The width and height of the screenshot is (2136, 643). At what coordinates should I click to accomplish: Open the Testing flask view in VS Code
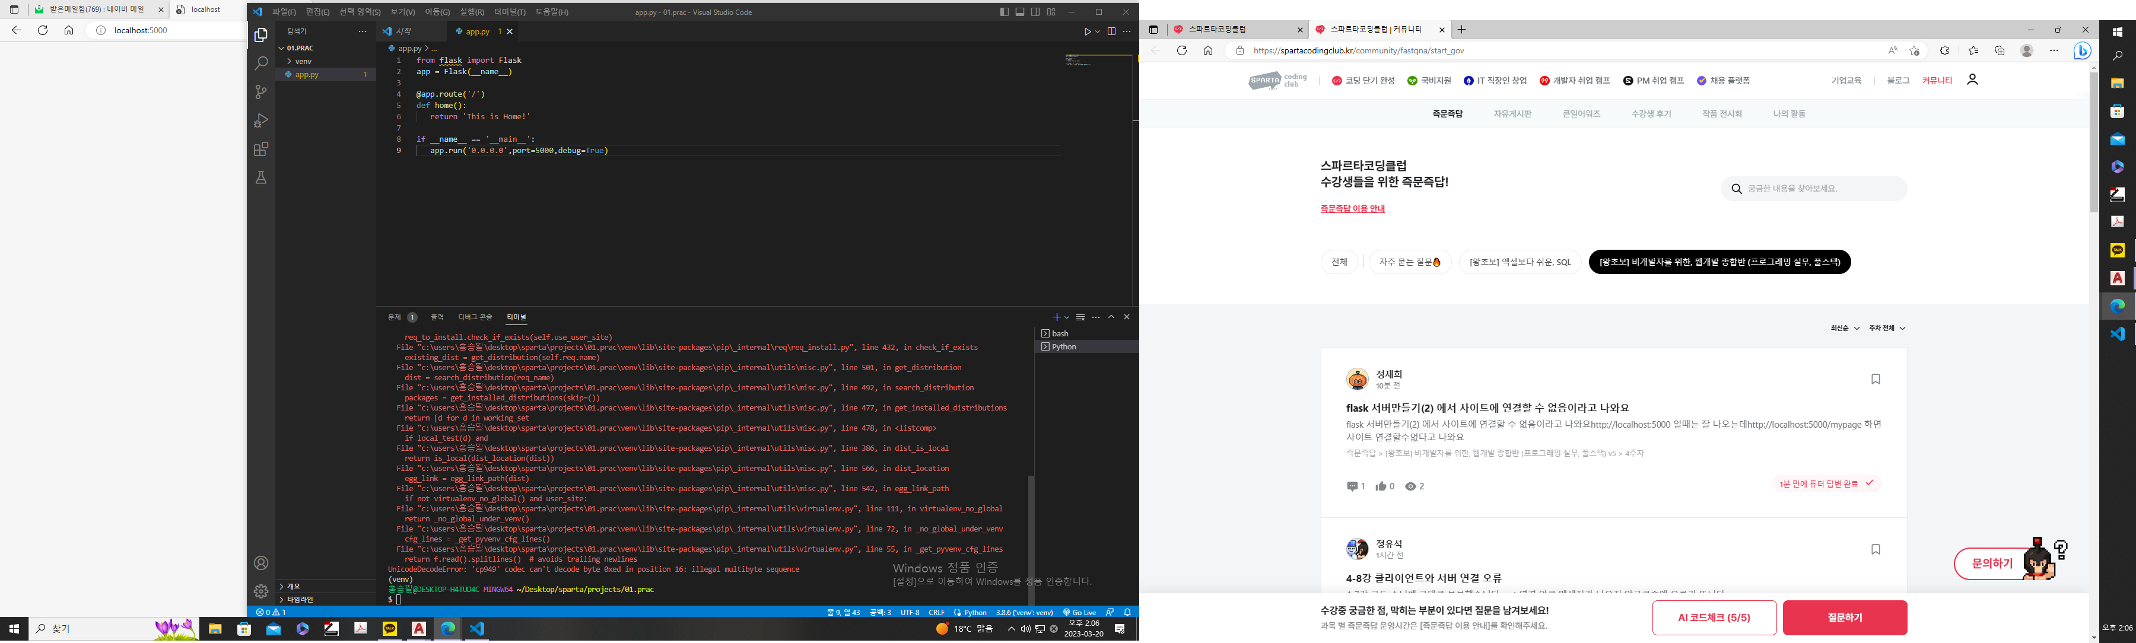pyautogui.click(x=261, y=177)
